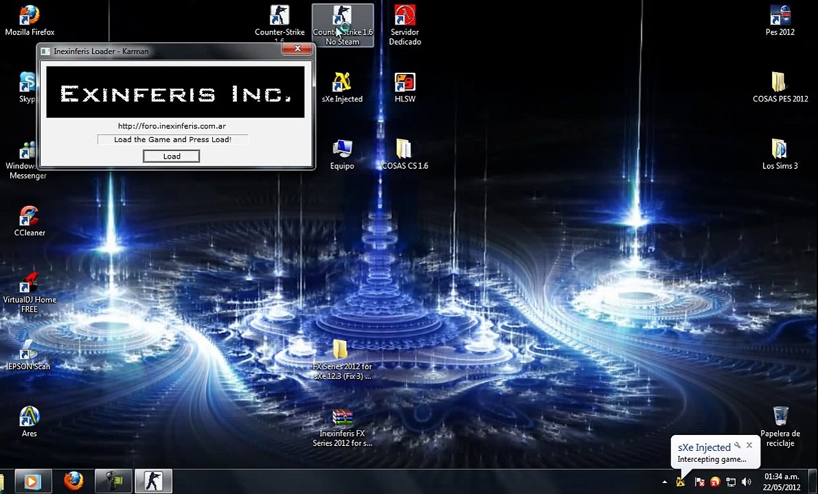Click the Firefox taskbar button
This screenshot has width=818, height=494.
pos(73,481)
